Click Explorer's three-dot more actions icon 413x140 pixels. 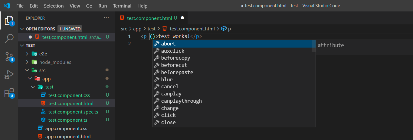pyautogui.click(x=106, y=18)
